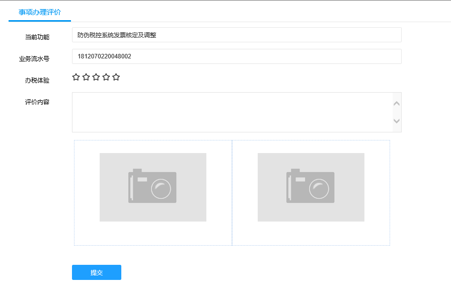Click the right camera upload icon
The height and width of the screenshot is (290, 451).
click(311, 187)
